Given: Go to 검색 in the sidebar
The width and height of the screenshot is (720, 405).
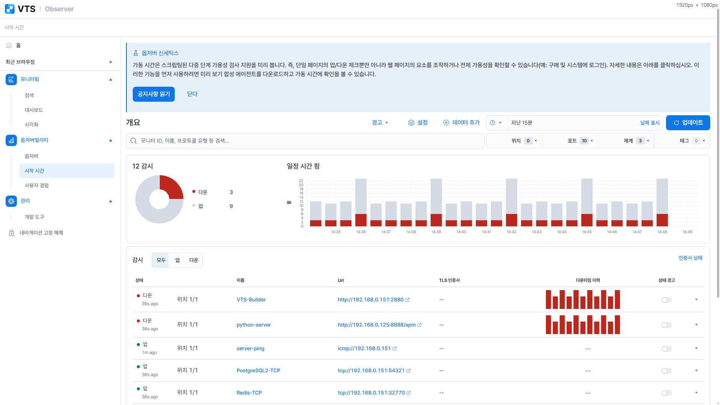Looking at the screenshot, I should click(x=29, y=95).
